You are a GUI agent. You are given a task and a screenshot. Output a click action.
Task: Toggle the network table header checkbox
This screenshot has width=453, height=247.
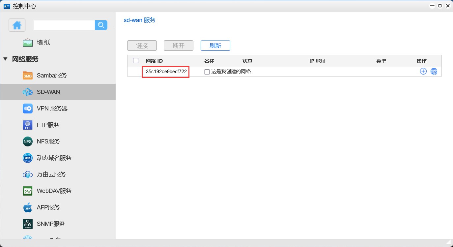(x=135, y=60)
